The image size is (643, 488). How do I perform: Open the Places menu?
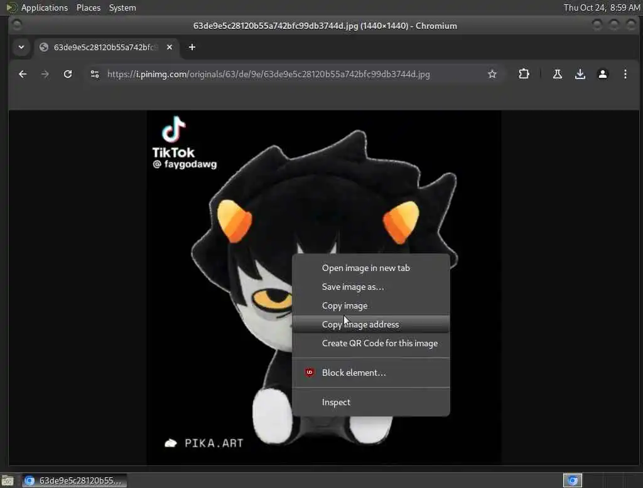[x=89, y=8]
